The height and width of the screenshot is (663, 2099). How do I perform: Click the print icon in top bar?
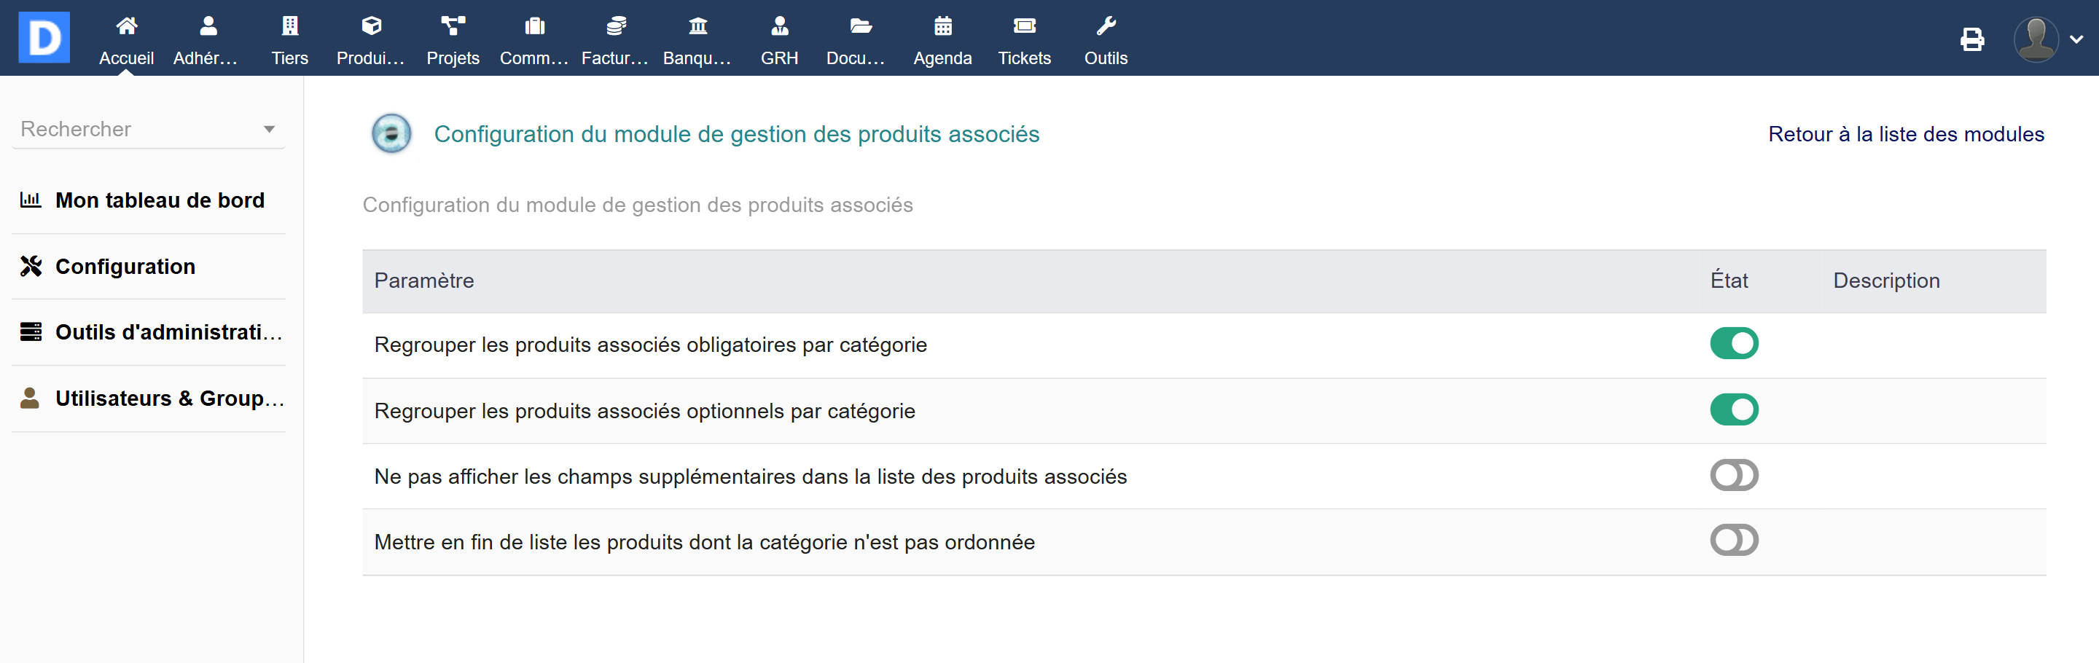[x=1972, y=39]
